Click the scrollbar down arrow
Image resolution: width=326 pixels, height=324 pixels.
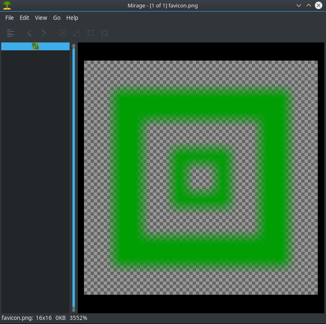click(x=74, y=310)
